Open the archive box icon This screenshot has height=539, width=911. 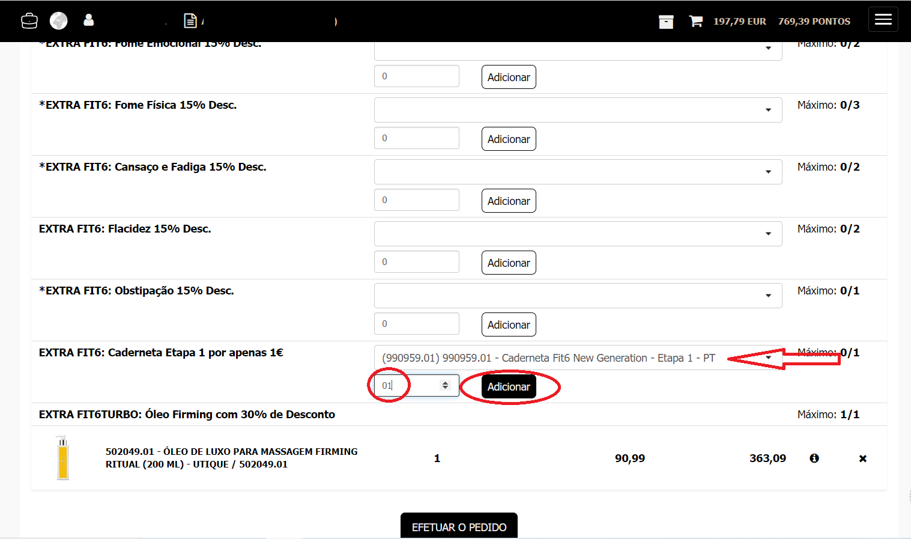click(666, 22)
